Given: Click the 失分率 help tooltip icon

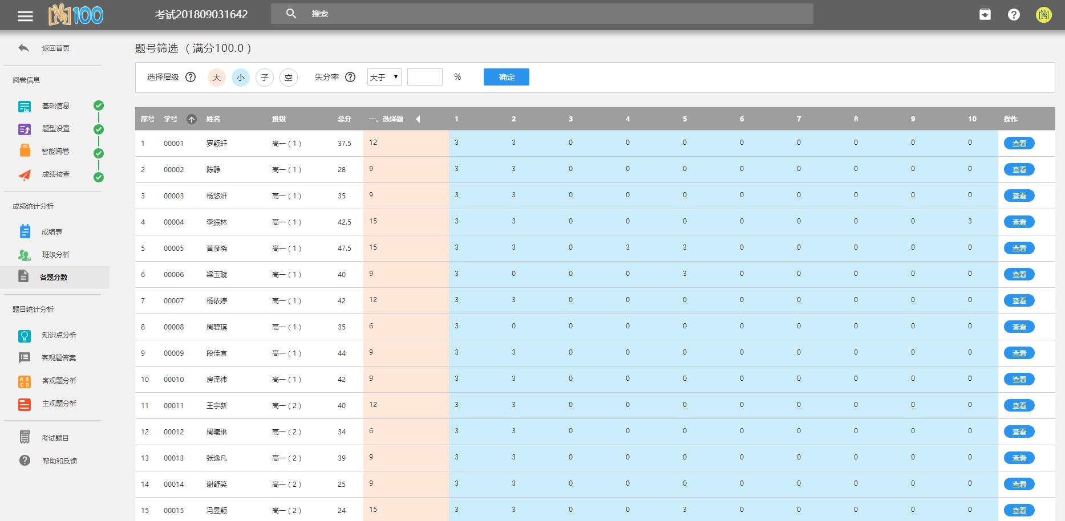Looking at the screenshot, I should [x=350, y=77].
